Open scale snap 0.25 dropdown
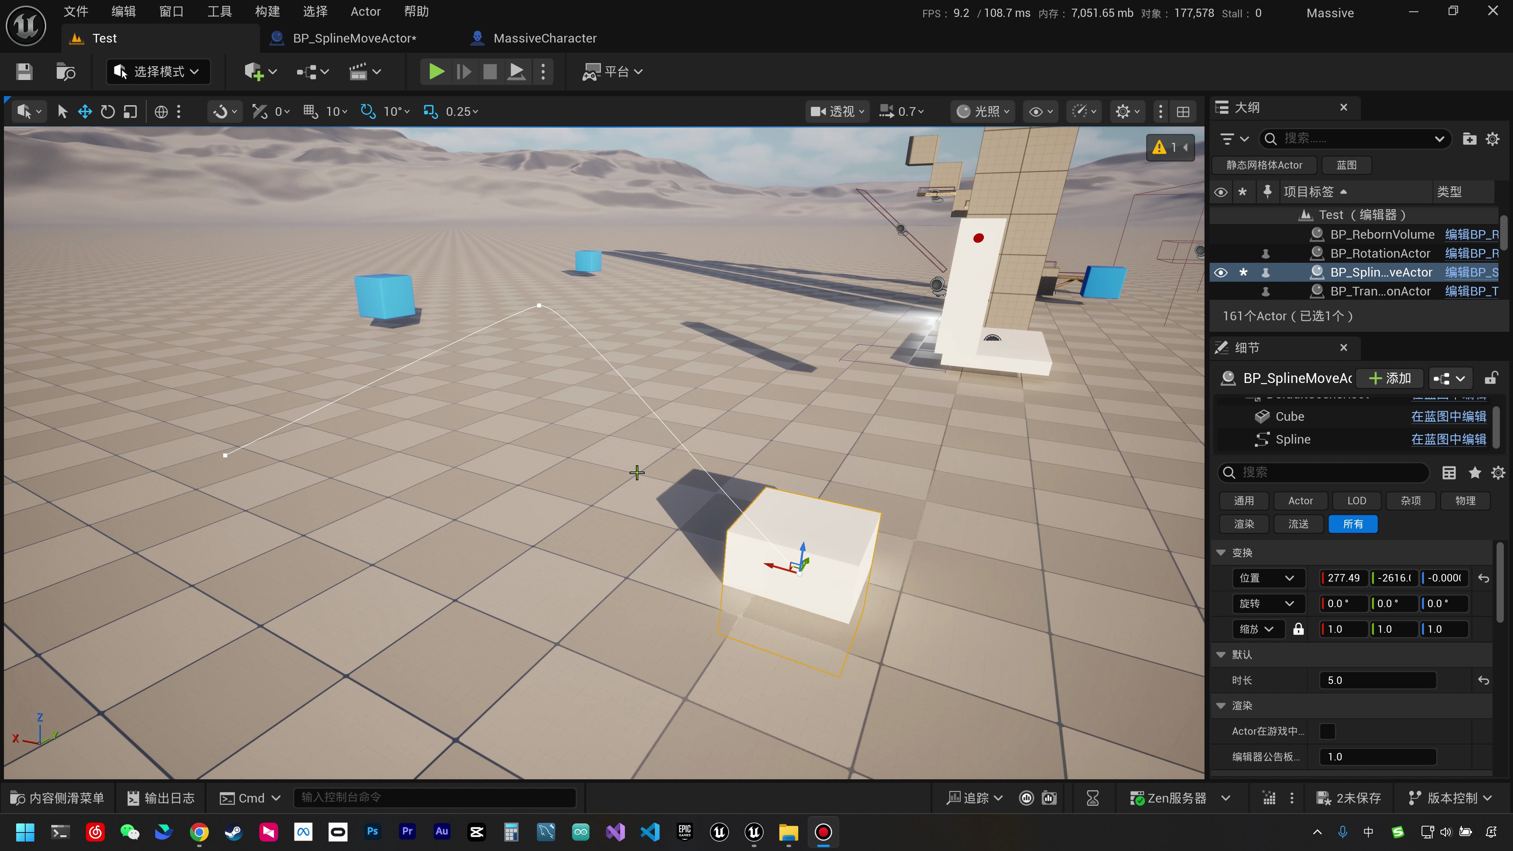Image resolution: width=1513 pixels, height=851 pixels. tap(462, 111)
